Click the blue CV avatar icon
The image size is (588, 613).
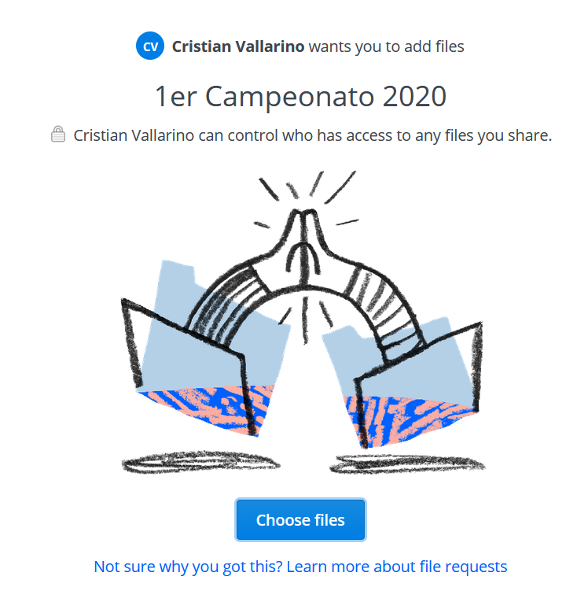150,46
